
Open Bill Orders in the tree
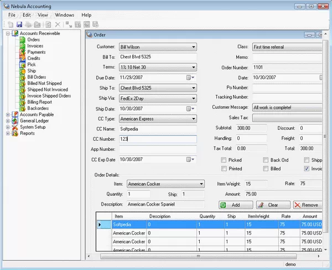pyautogui.click(x=37, y=77)
